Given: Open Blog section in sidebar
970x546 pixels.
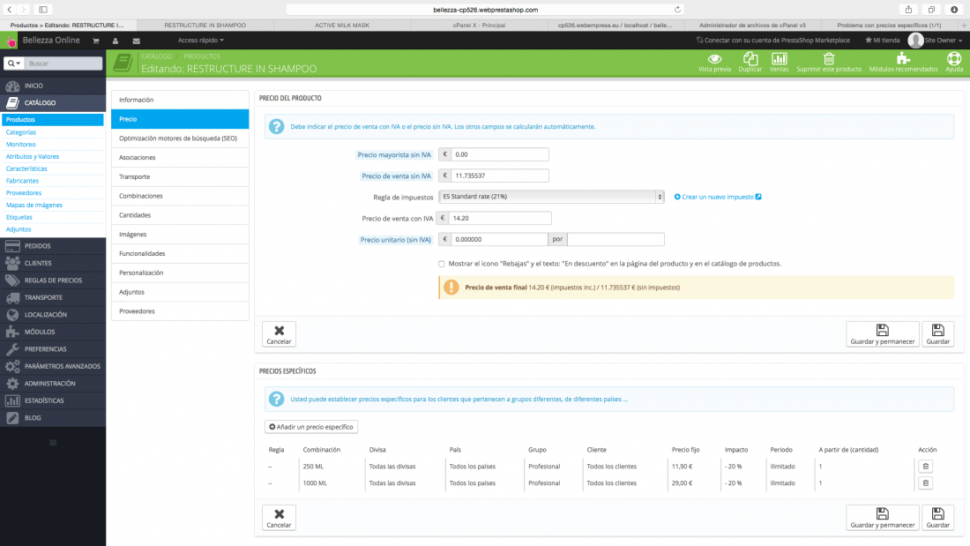Looking at the screenshot, I should point(53,418).
